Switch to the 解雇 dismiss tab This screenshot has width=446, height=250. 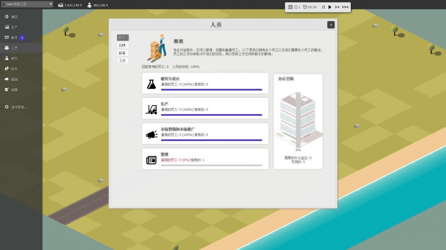pos(123,53)
